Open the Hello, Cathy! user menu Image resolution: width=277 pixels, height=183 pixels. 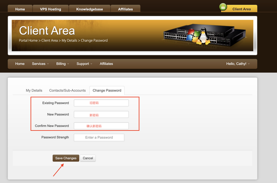(x=238, y=64)
